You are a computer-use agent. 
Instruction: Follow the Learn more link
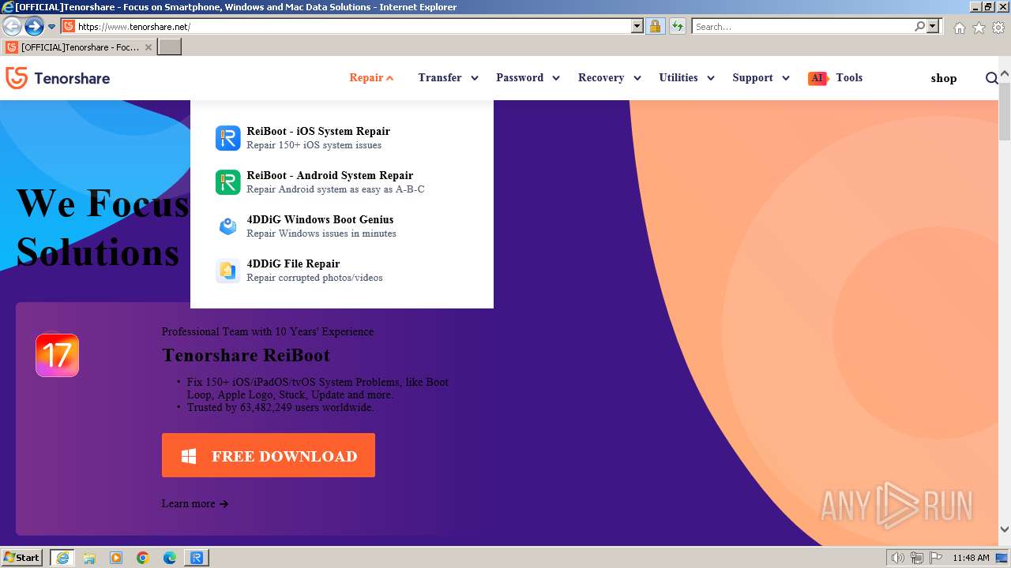point(195,503)
